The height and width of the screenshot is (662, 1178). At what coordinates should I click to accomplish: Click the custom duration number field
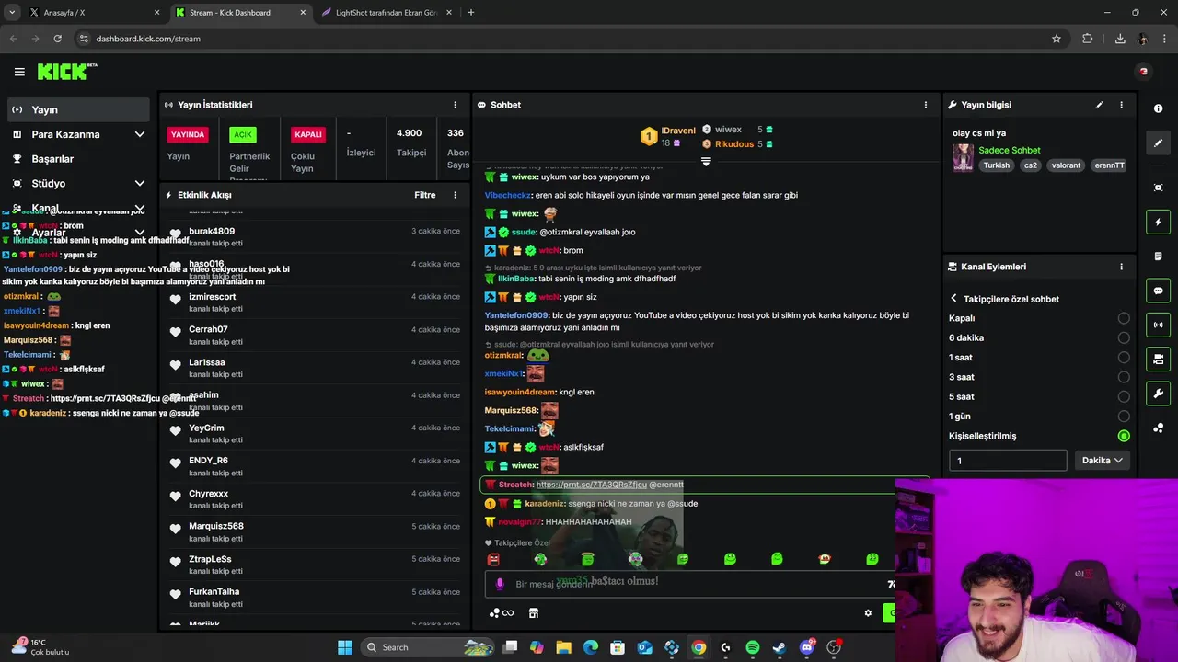[1008, 461]
